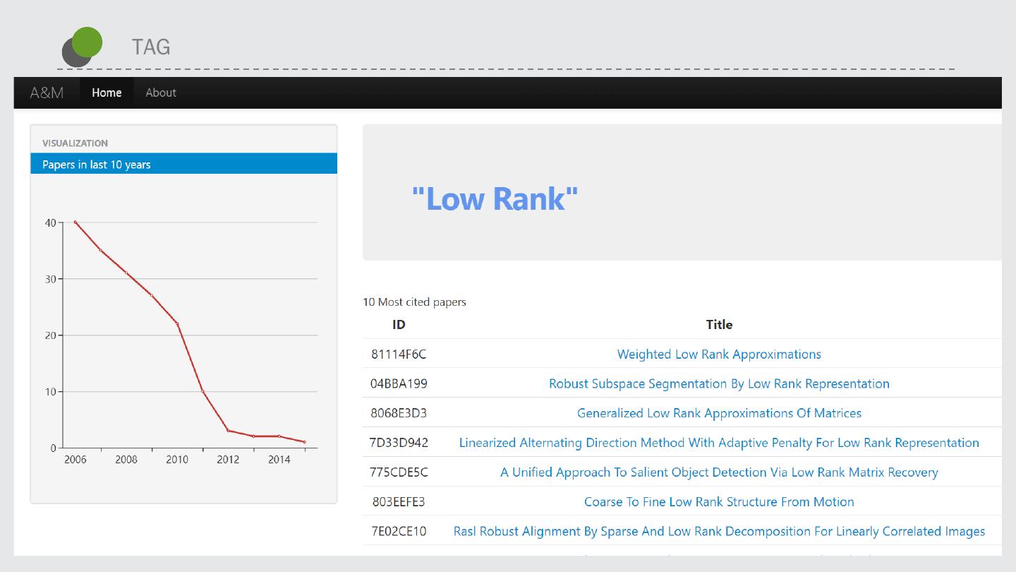Screen dimensions: 1016x572
Task: Click the 2006 data point on chart
Action: pyautogui.click(x=75, y=222)
